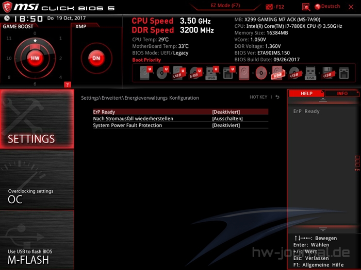Screen dimensions: 361x270
Task: Click the Memory Size 16384MB text
Action: point(261,33)
